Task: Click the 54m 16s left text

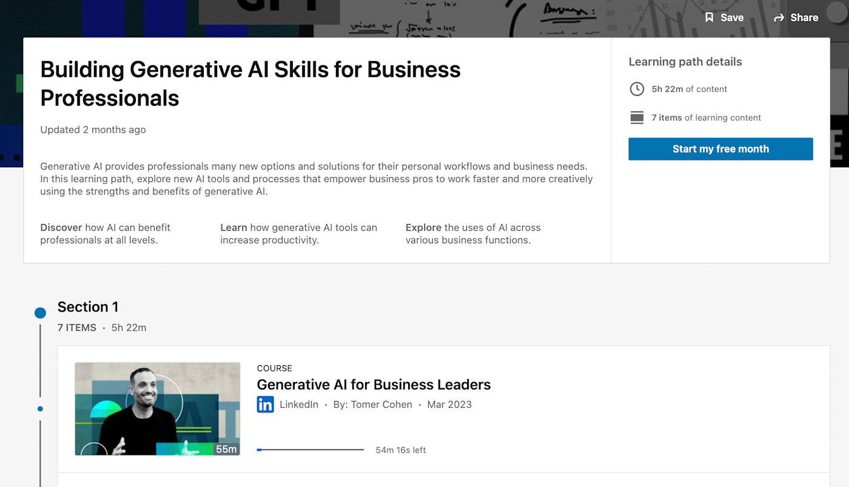Action: (x=401, y=450)
